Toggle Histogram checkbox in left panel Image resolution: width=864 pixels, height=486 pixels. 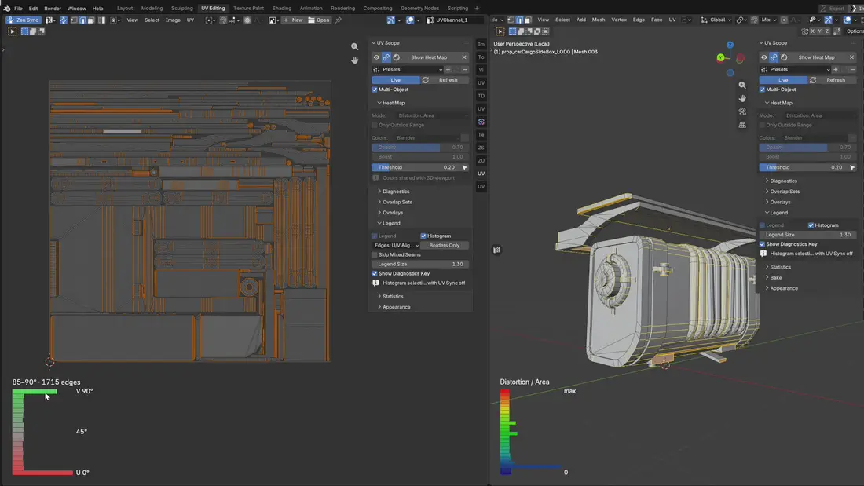coord(423,236)
